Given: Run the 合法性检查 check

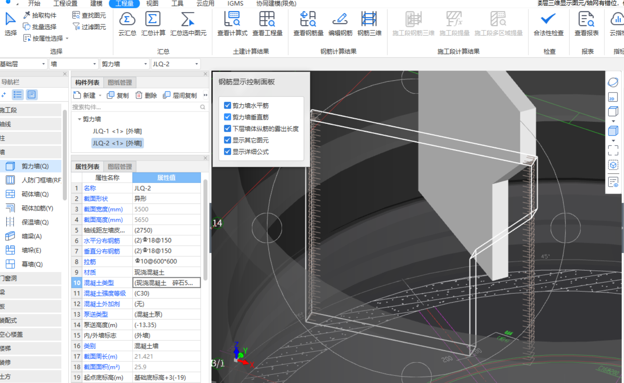Looking at the screenshot, I should click(x=548, y=24).
